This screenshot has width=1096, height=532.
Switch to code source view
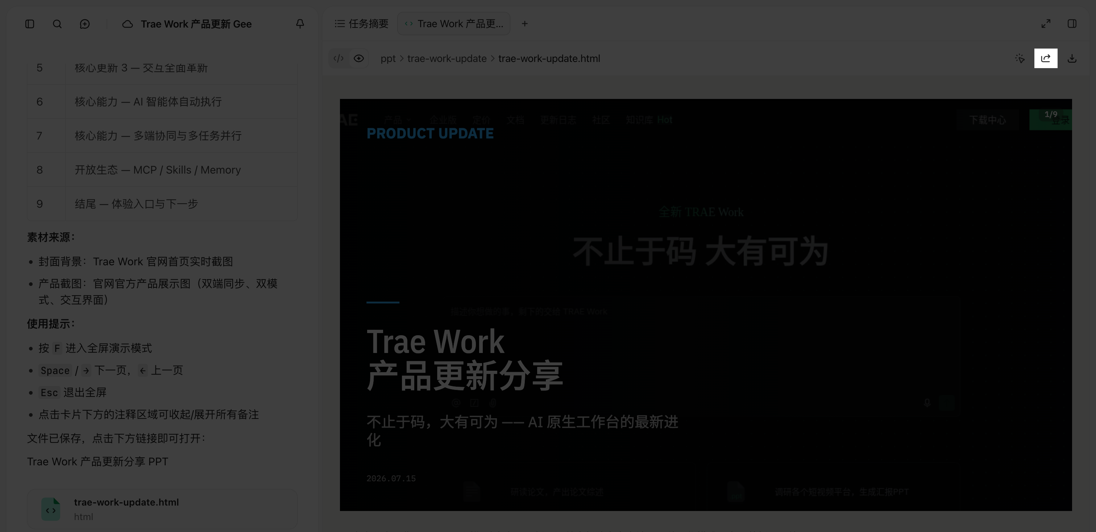click(339, 58)
